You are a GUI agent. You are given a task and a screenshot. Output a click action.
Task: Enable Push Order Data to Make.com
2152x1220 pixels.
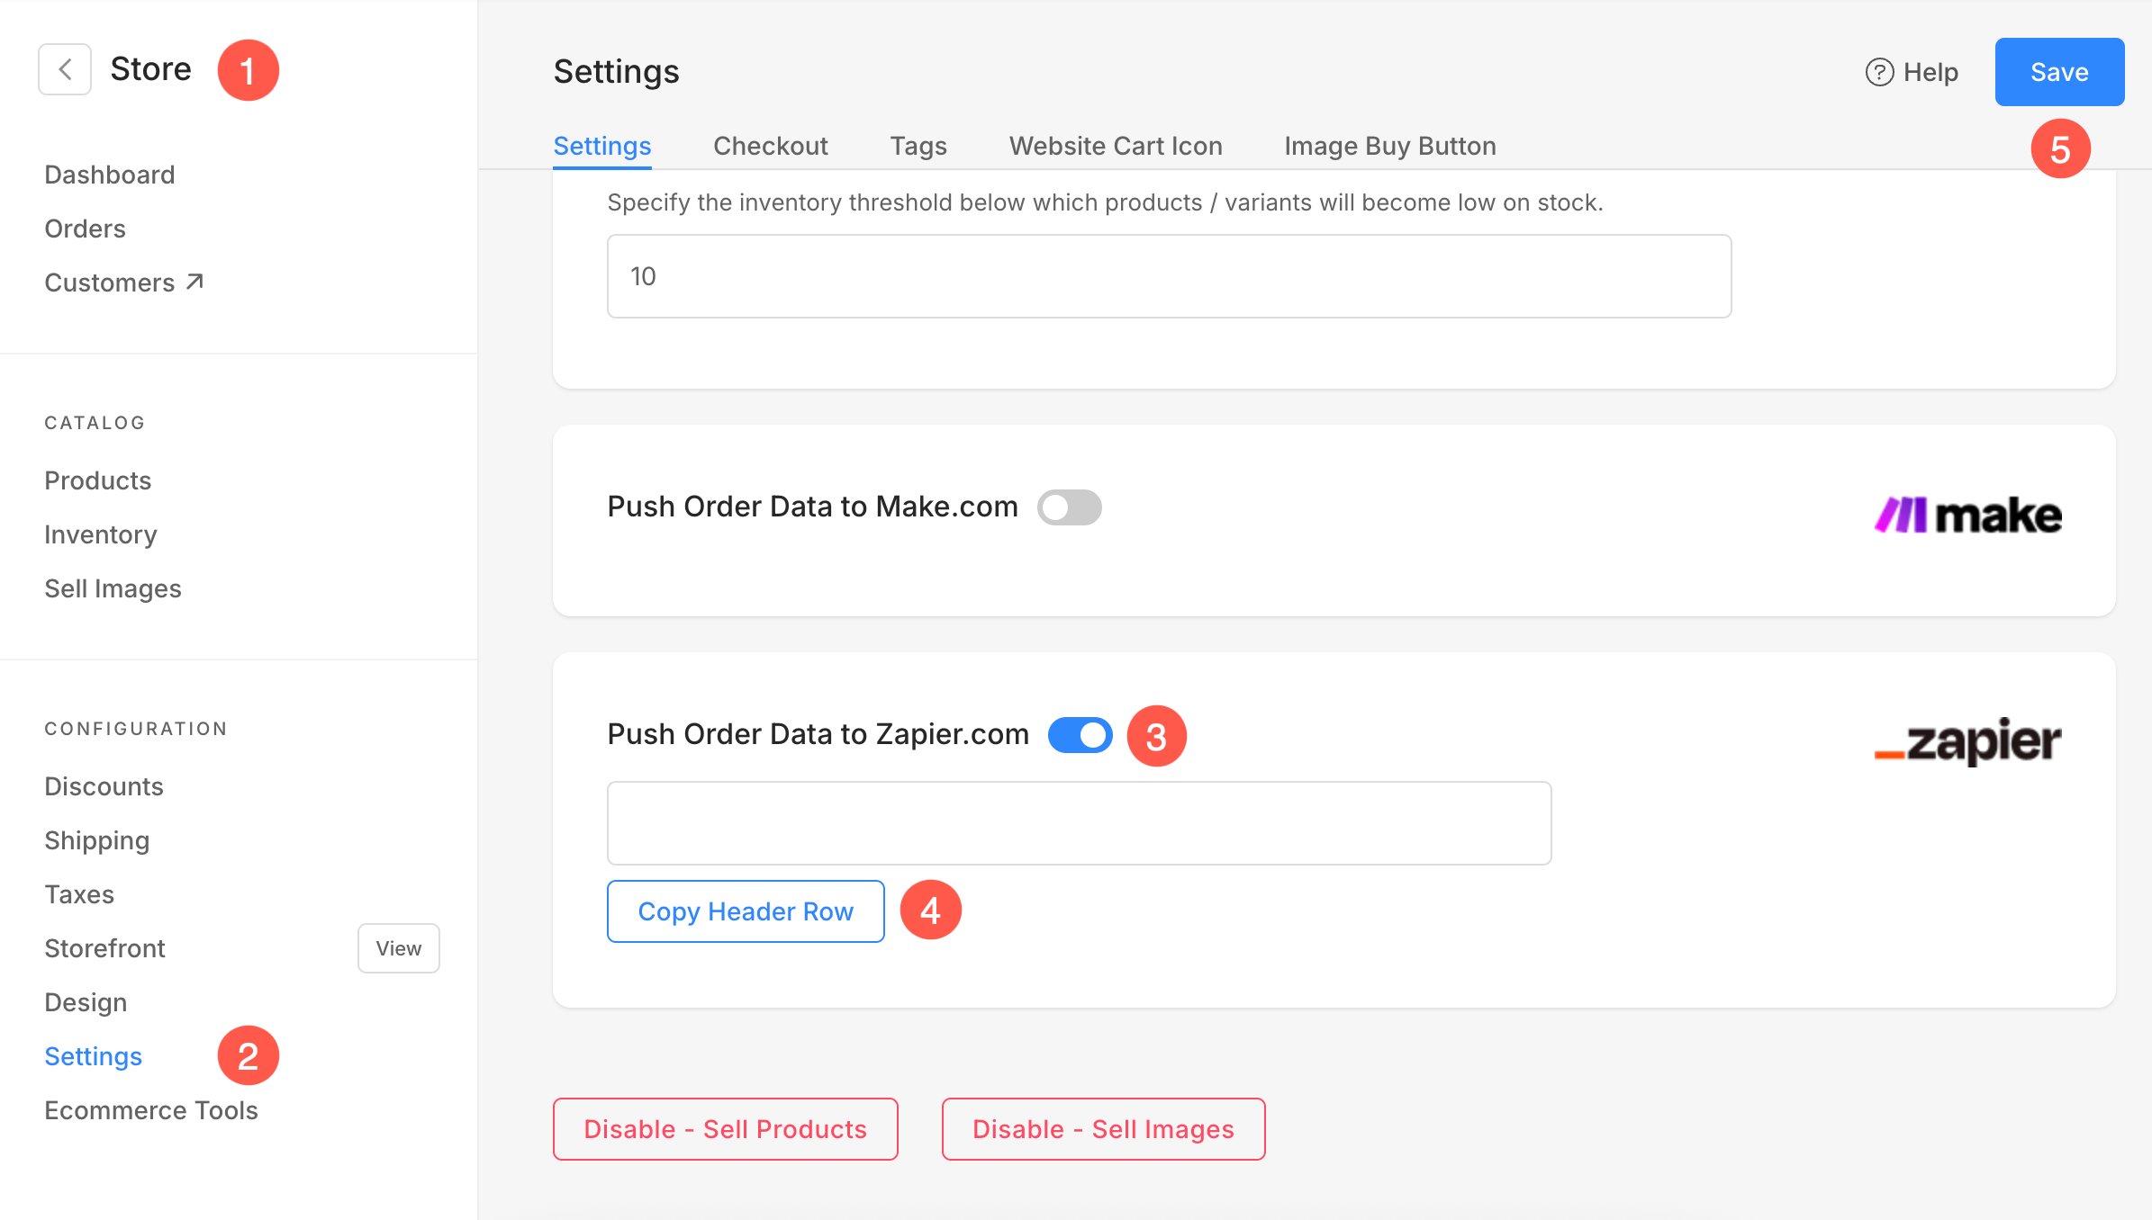[1069, 507]
